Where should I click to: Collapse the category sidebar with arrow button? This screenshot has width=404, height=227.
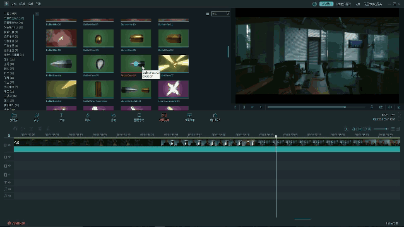[x=37, y=14]
